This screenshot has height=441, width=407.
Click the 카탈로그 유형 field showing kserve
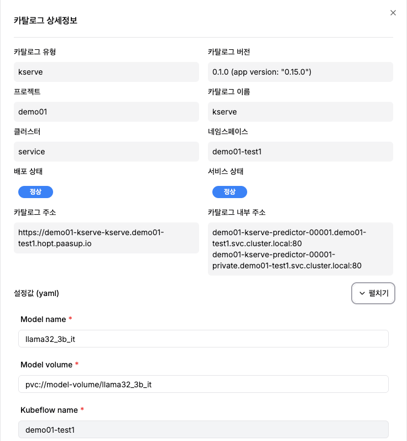click(106, 72)
